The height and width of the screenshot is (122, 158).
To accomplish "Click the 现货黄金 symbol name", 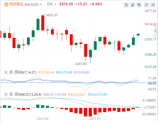I will click(17, 4).
